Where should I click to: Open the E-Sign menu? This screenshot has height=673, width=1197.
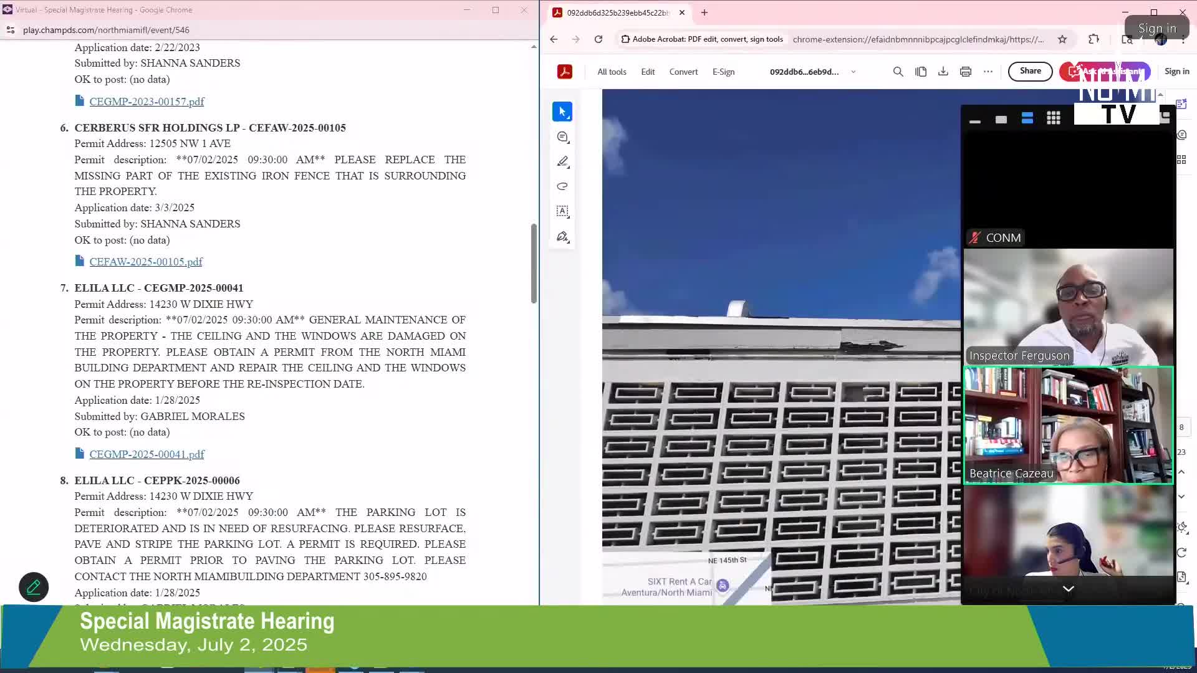click(x=723, y=72)
